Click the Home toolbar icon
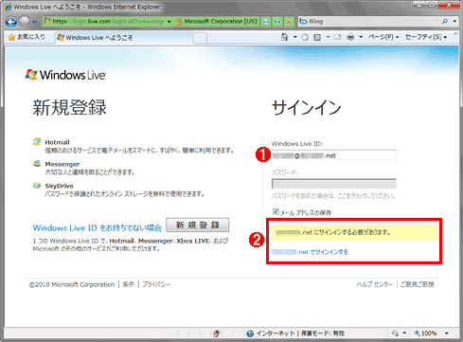The image size is (463, 342). (284, 37)
